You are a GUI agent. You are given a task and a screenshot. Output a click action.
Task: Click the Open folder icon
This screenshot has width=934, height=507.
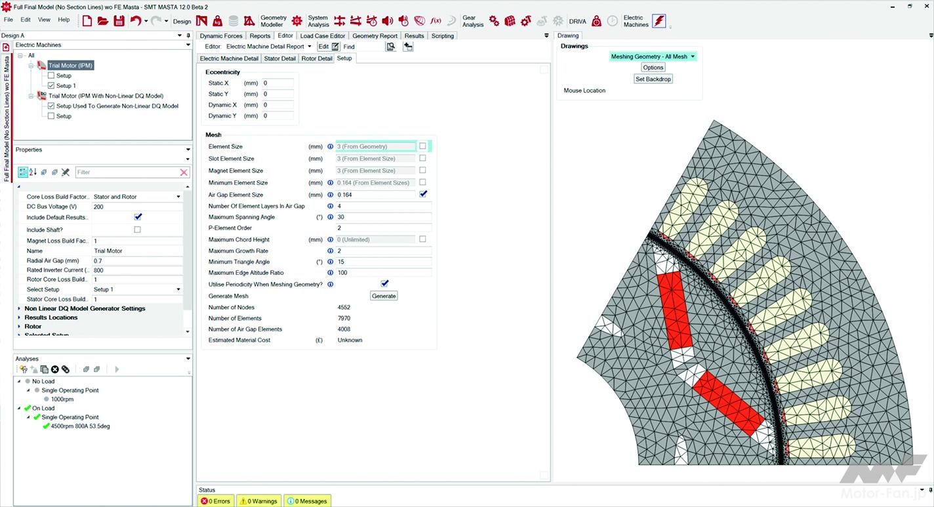point(103,21)
